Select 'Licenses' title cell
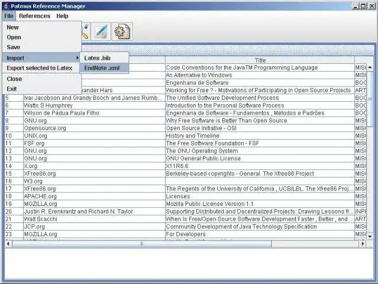 point(260,196)
